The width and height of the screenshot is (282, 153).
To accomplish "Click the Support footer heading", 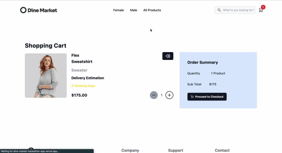I will click(175, 150).
